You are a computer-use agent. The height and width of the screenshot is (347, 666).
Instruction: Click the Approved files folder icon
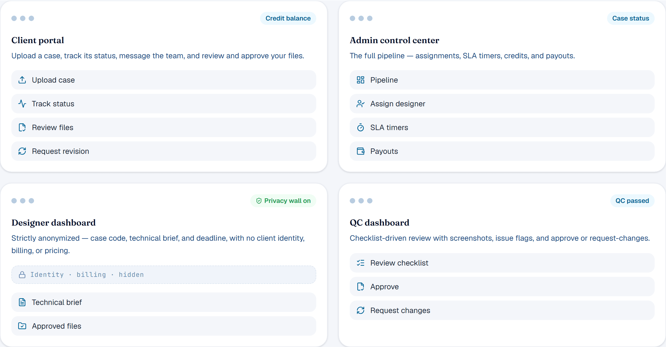(x=22, y=326)
